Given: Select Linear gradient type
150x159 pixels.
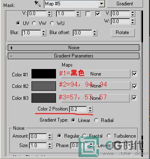Looking at the screenshot, I should 73,120.
